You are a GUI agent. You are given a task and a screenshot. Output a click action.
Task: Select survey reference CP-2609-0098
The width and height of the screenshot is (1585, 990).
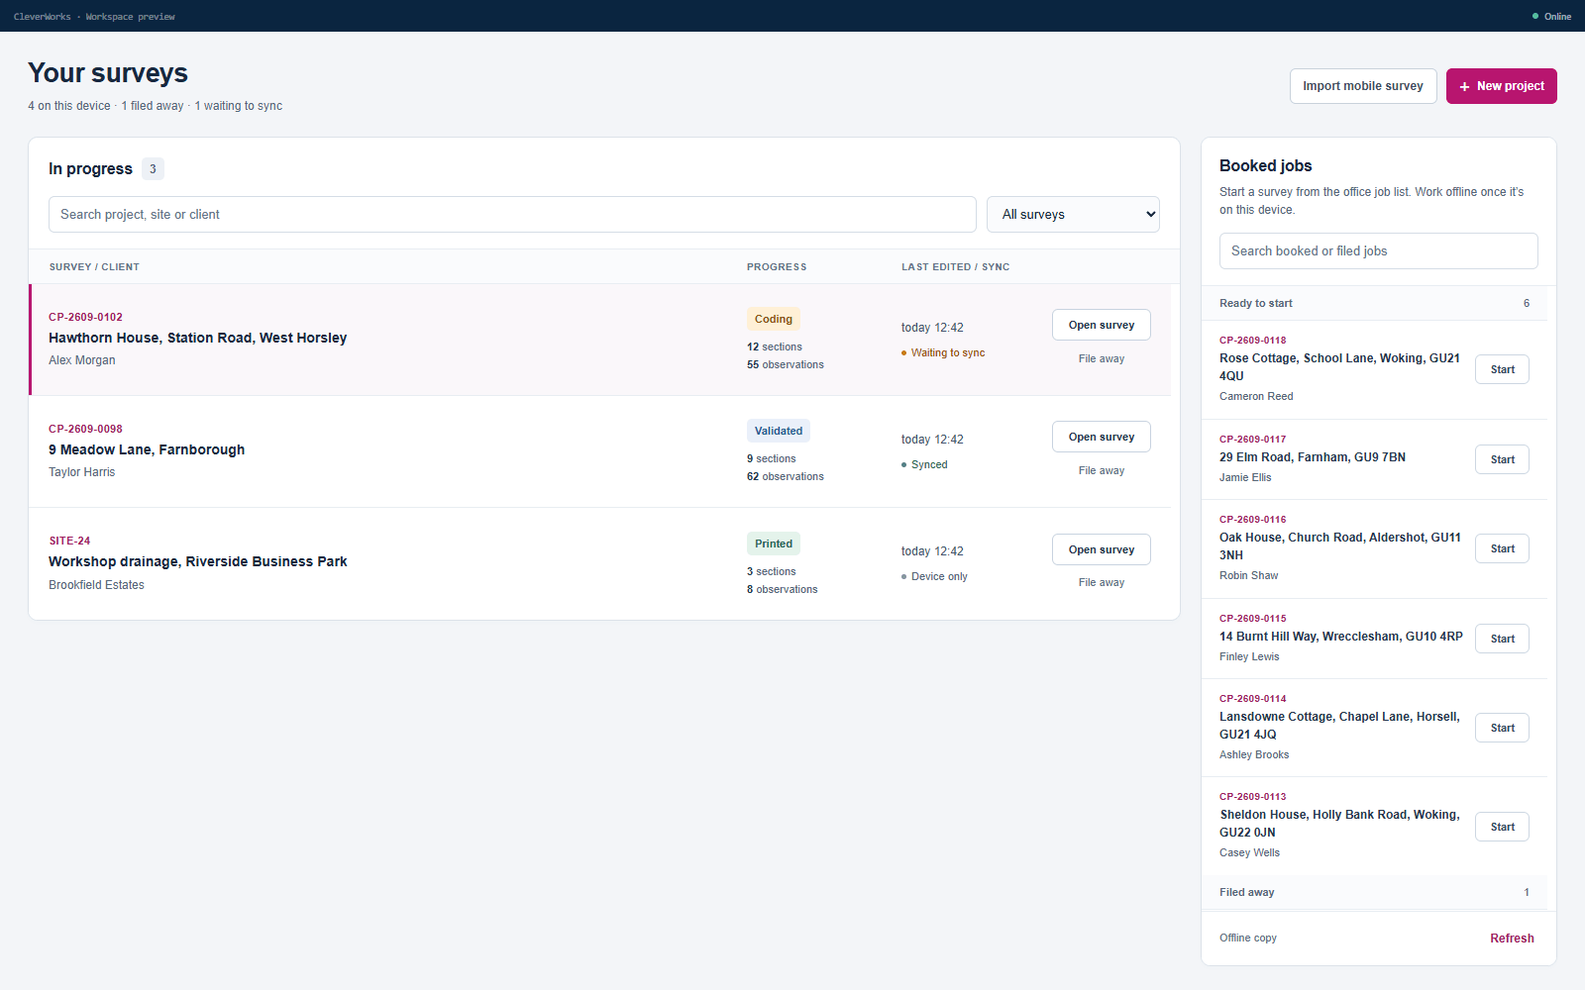point(85,430)
